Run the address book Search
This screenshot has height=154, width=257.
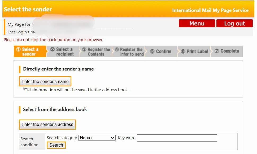(56, 145)
